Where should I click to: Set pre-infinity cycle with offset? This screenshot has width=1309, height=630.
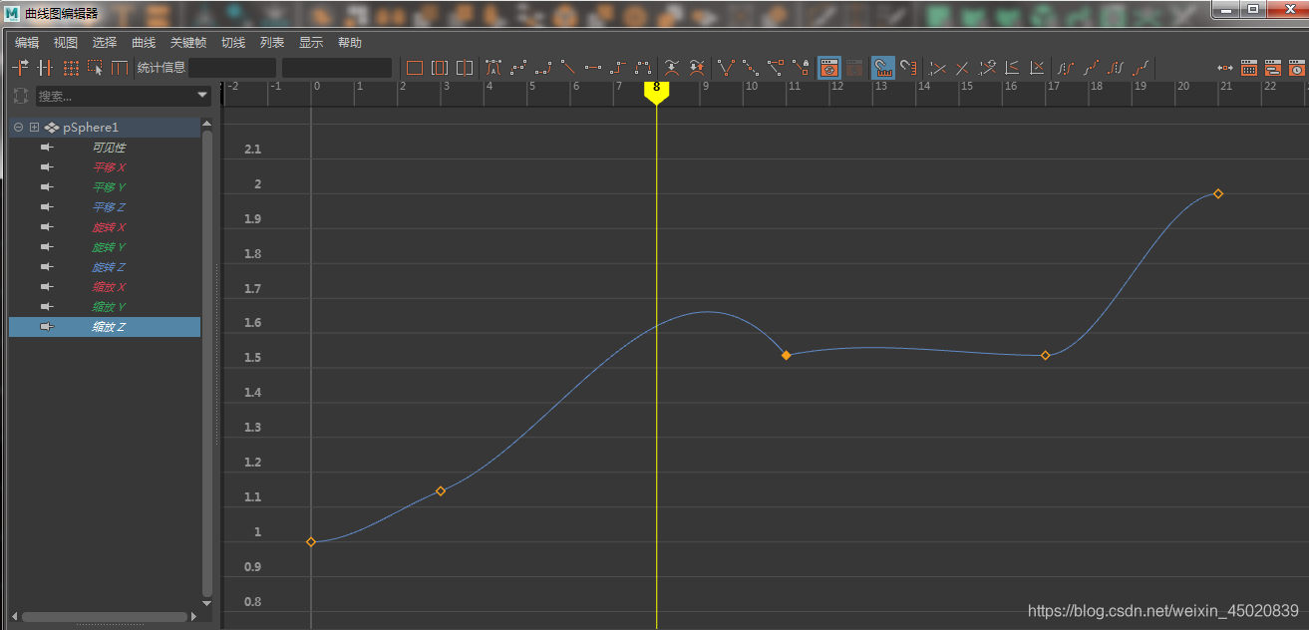1092,68
